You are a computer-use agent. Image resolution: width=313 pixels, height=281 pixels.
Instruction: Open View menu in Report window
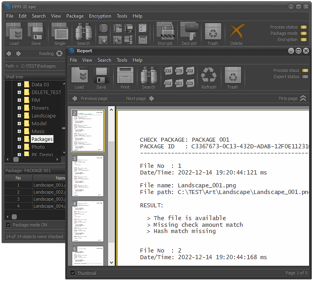coord(87,60)
